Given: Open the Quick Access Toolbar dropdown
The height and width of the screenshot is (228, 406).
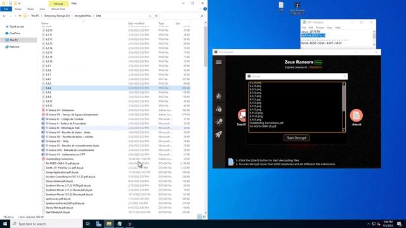Looking at the screenshot, I should [20, 3].
